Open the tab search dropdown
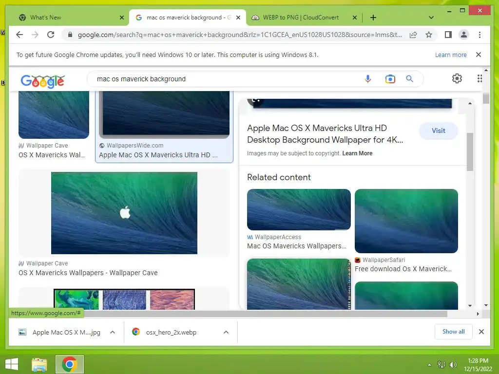This screenshot has height=374, width=499. pyautogui.click(x=431, y=18)
